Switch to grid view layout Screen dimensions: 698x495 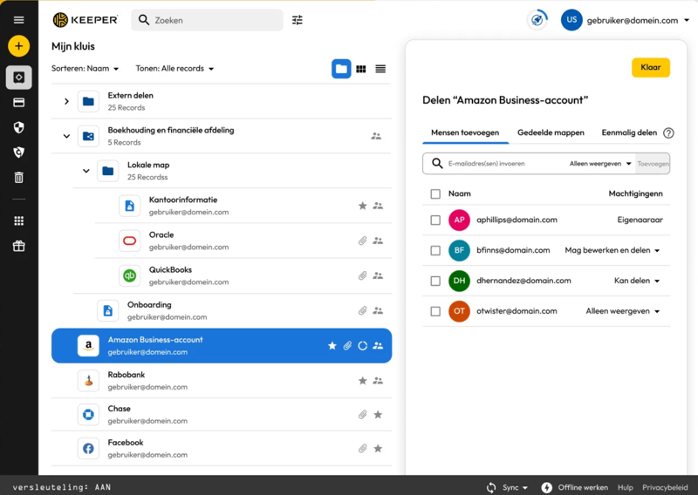(x=361, y=69)
